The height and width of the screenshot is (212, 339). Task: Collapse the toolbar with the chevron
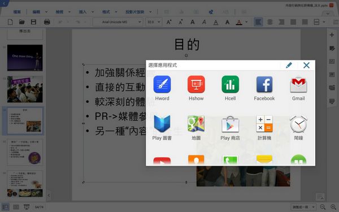pyautogui.click(x=328, y=13)
